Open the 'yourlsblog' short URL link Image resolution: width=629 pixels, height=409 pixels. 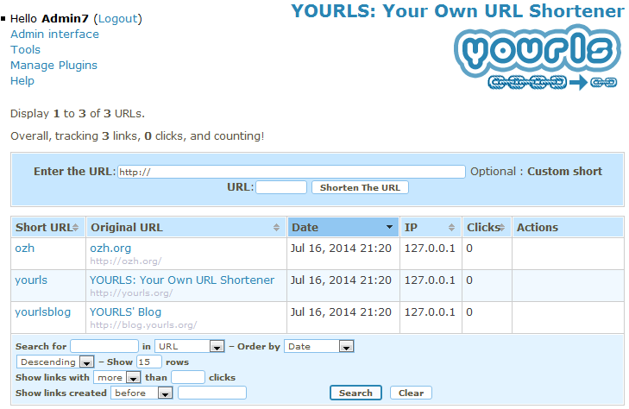pos(42,312)
